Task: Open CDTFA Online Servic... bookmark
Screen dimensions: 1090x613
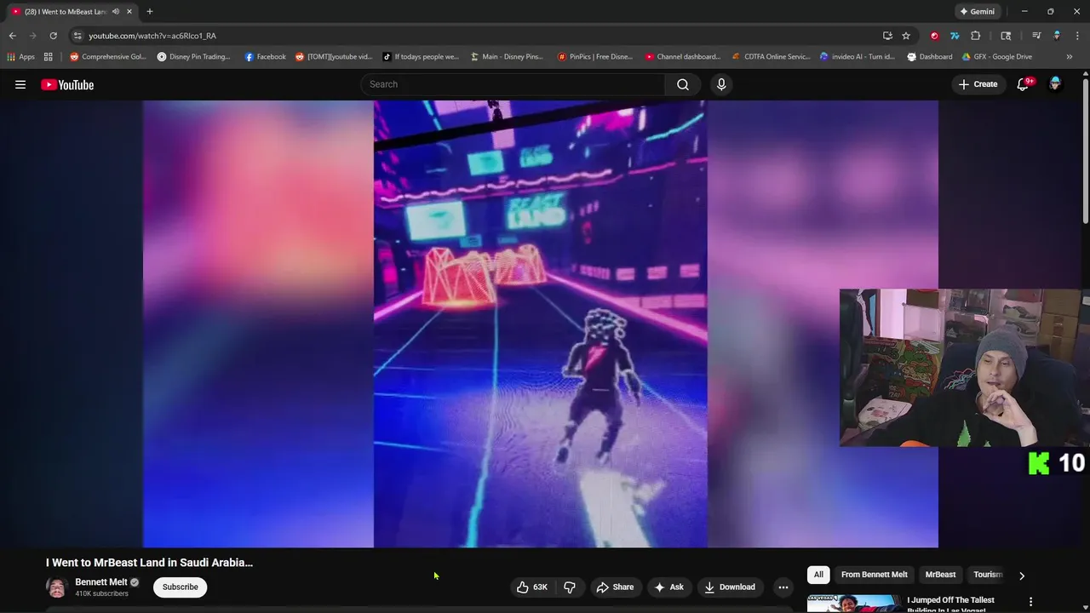Action: coord(772,57)
